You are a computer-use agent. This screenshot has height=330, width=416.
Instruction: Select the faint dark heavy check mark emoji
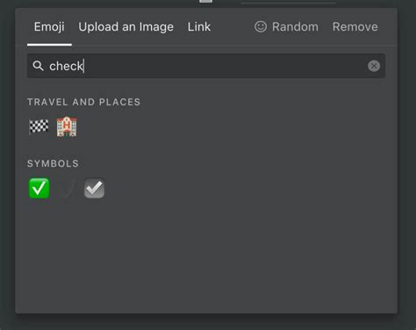click(67, 189)
